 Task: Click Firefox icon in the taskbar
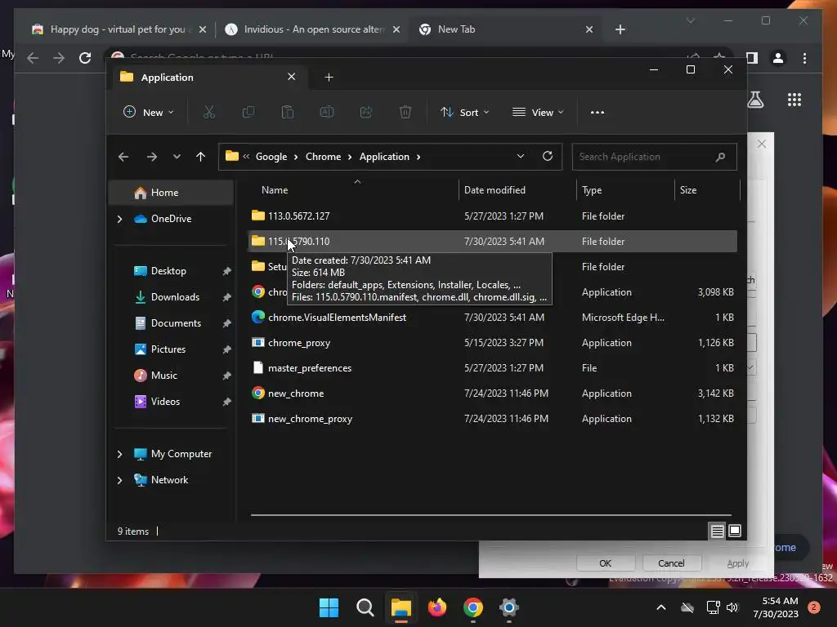pos(437,607)
